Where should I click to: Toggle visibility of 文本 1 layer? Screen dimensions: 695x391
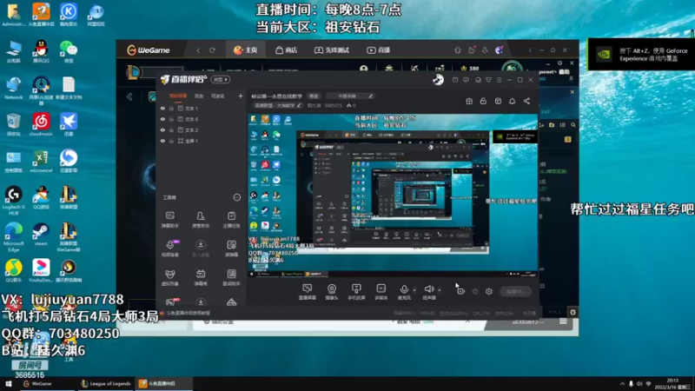tap(162, 108)
